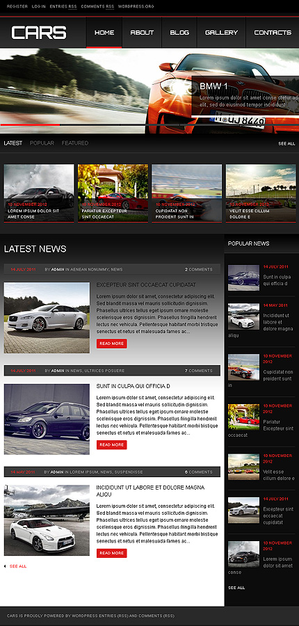Screen dimensions: 299x626
Task: Open 2 Comments on the first post
Action: (x=199, y=269)
